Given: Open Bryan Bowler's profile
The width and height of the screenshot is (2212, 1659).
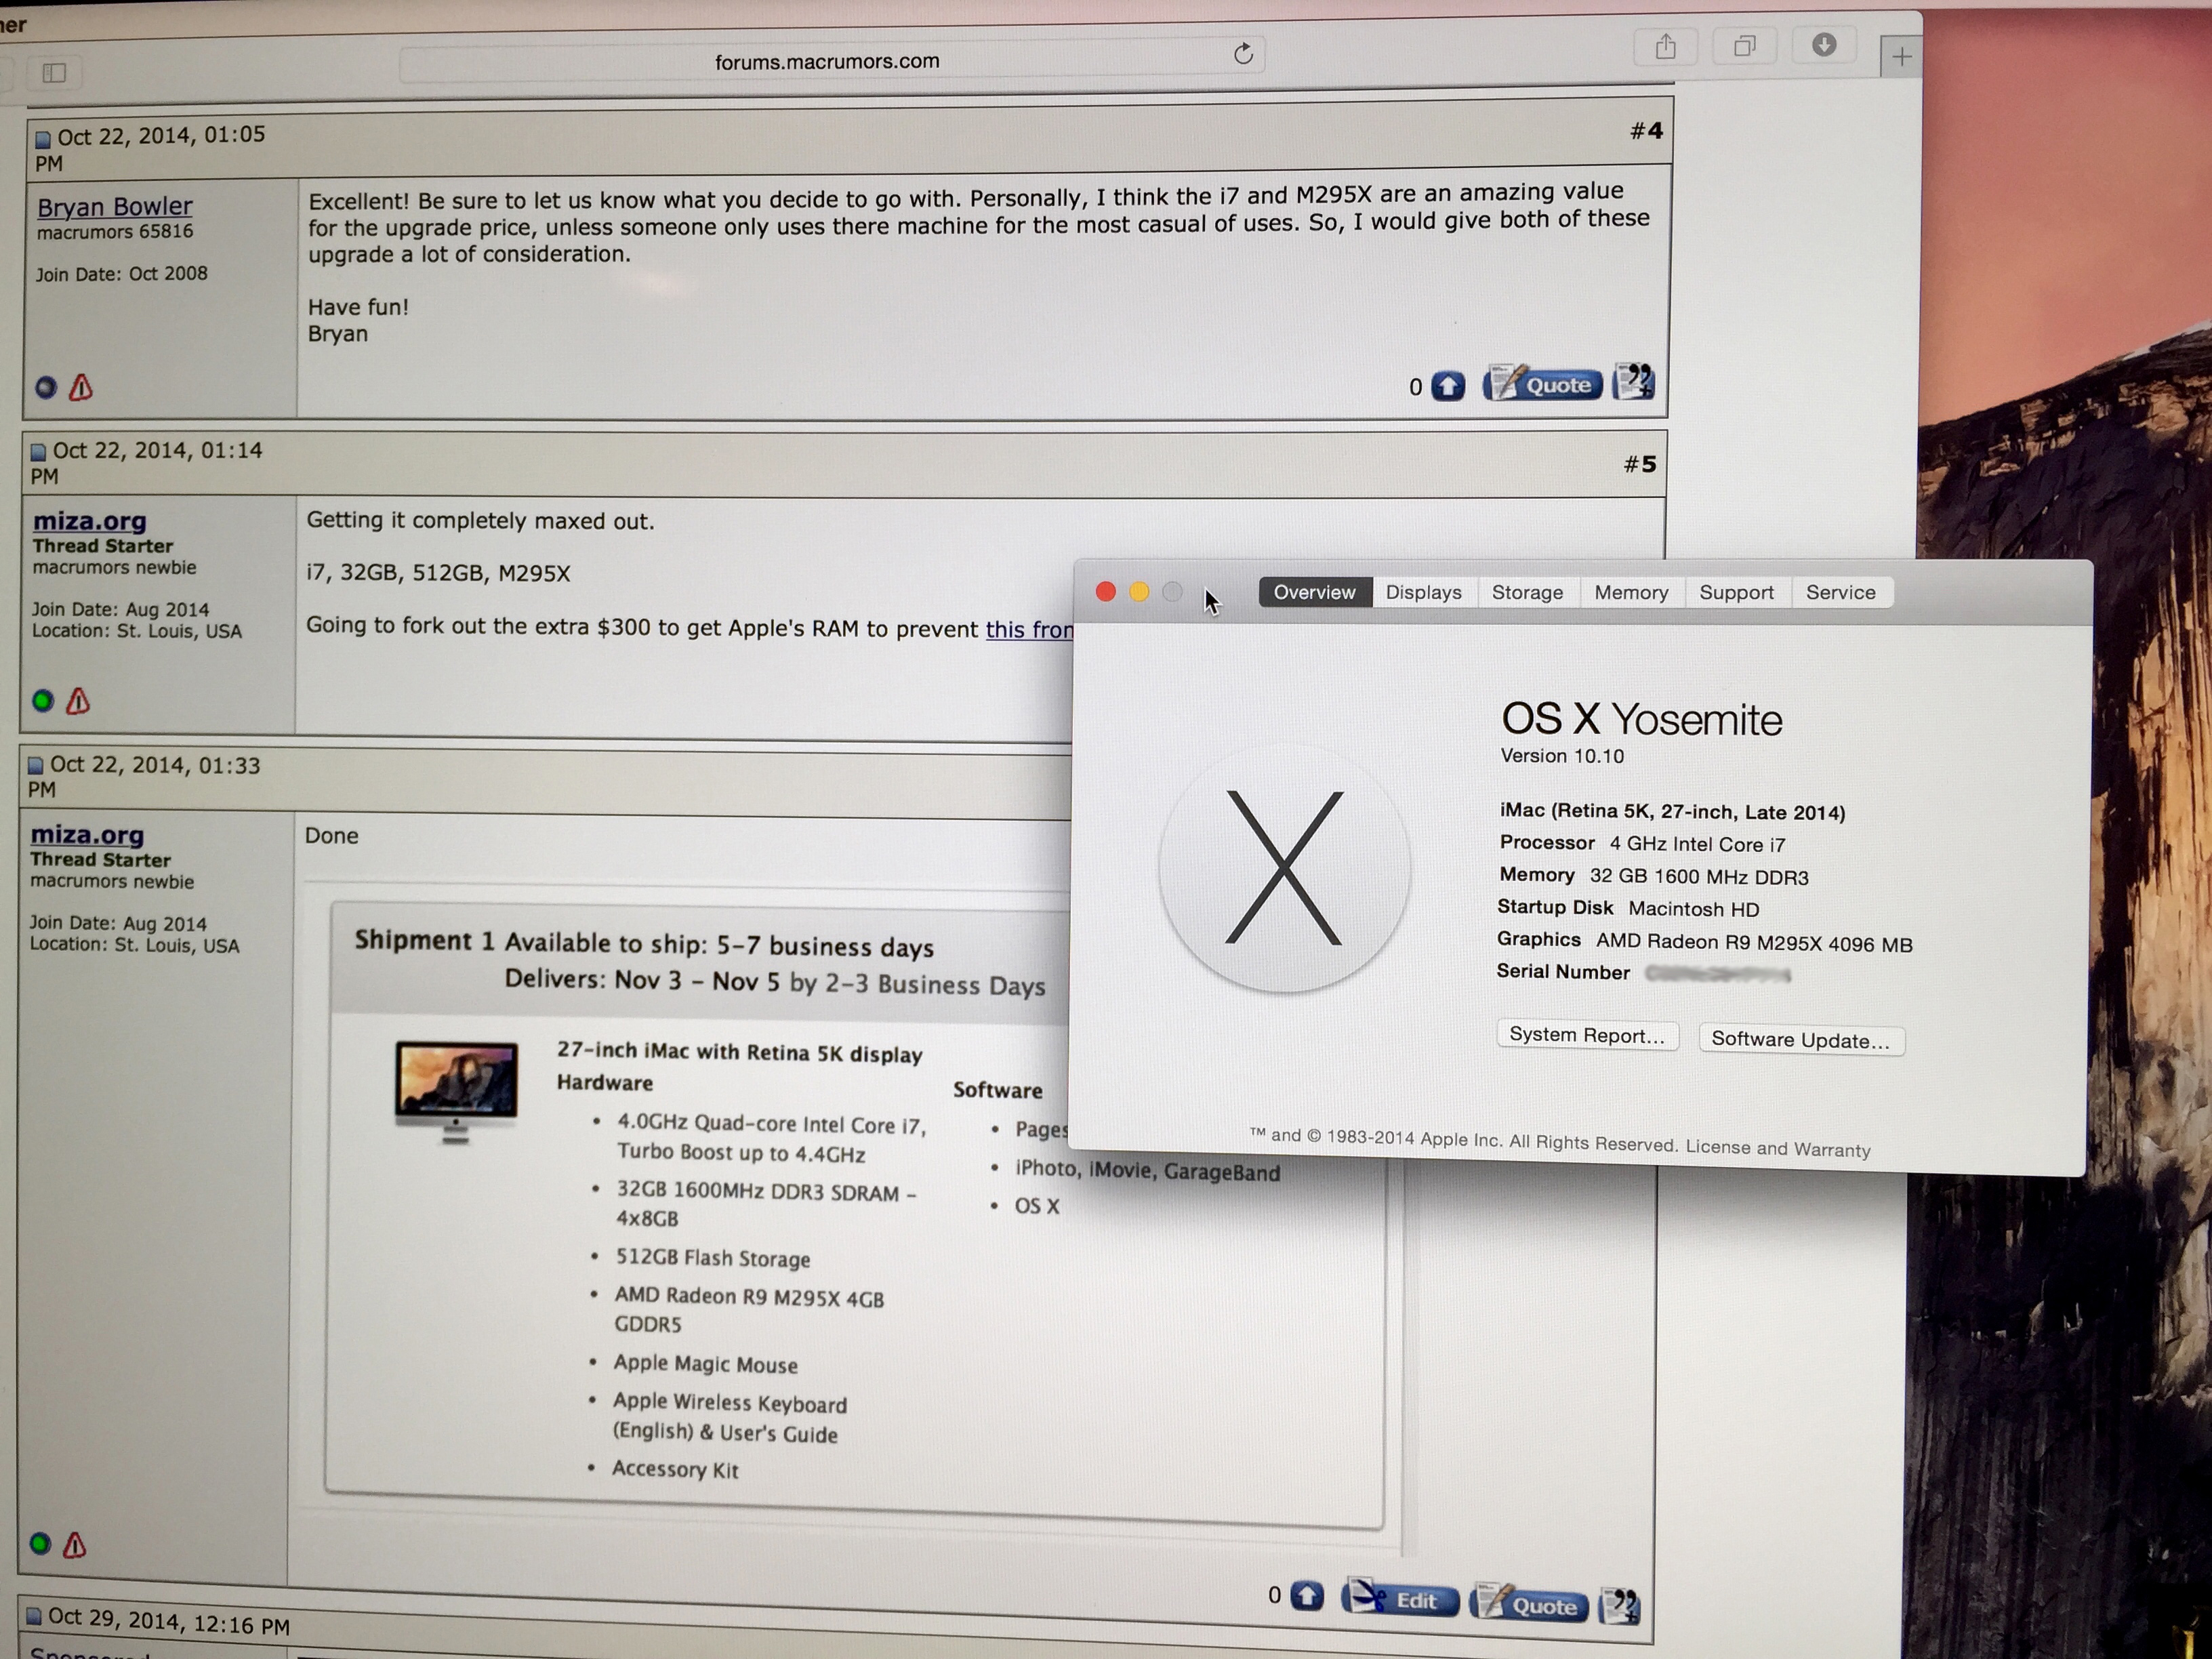Looking at the screenshot, I should (x=115, y=206).
